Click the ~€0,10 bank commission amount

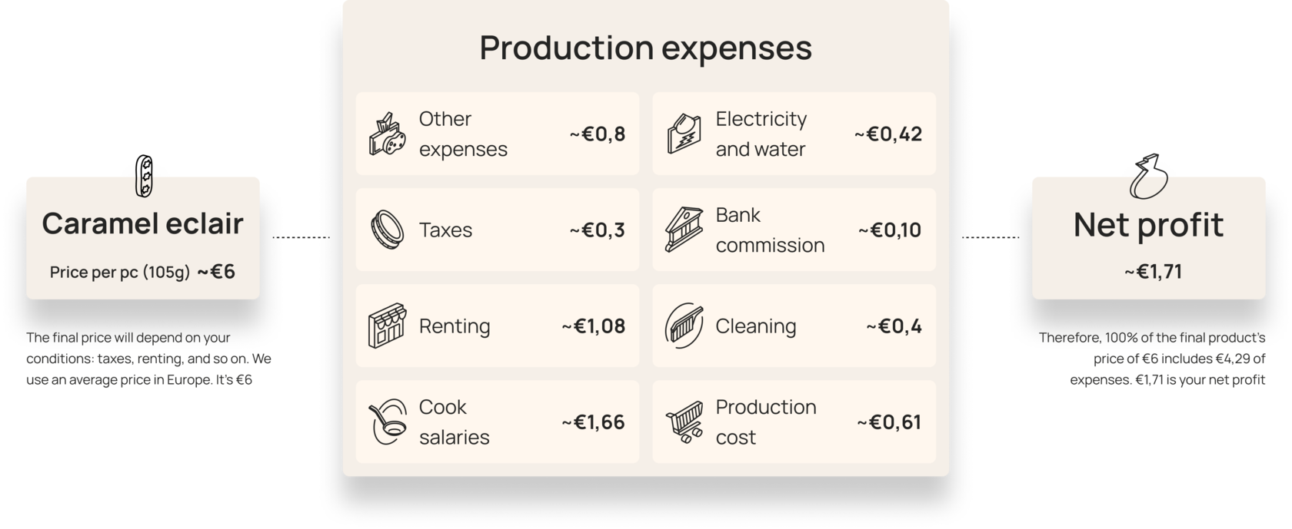(890, 230)
